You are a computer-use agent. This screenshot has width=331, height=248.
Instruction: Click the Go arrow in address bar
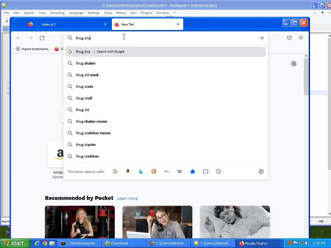(x=261, y=38)
